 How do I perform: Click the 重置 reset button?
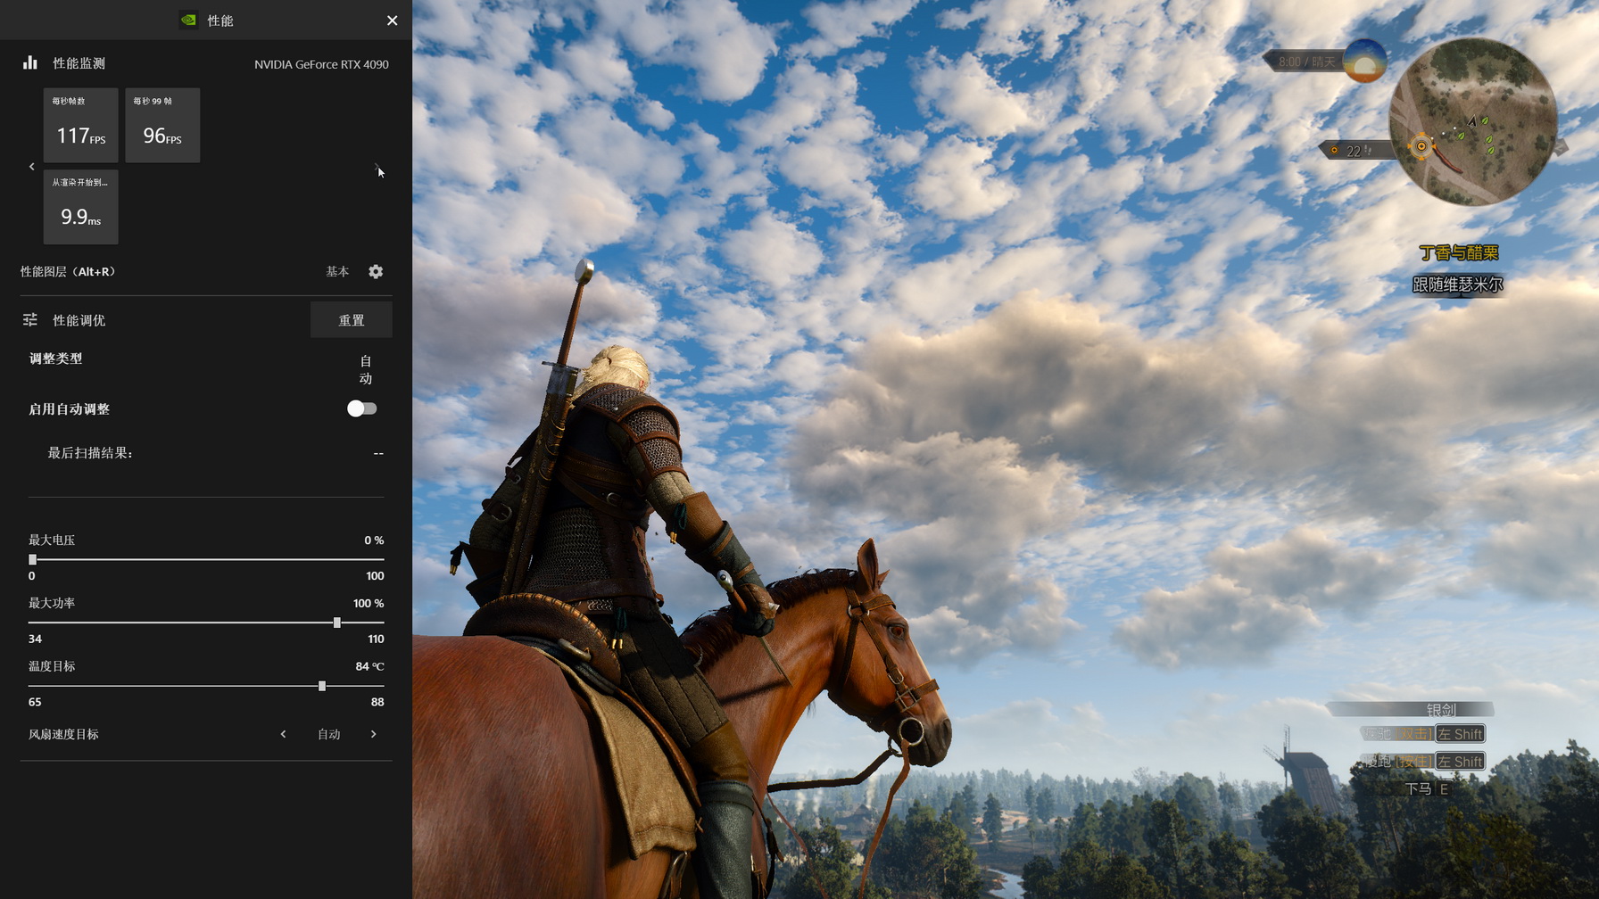(351, 320)
